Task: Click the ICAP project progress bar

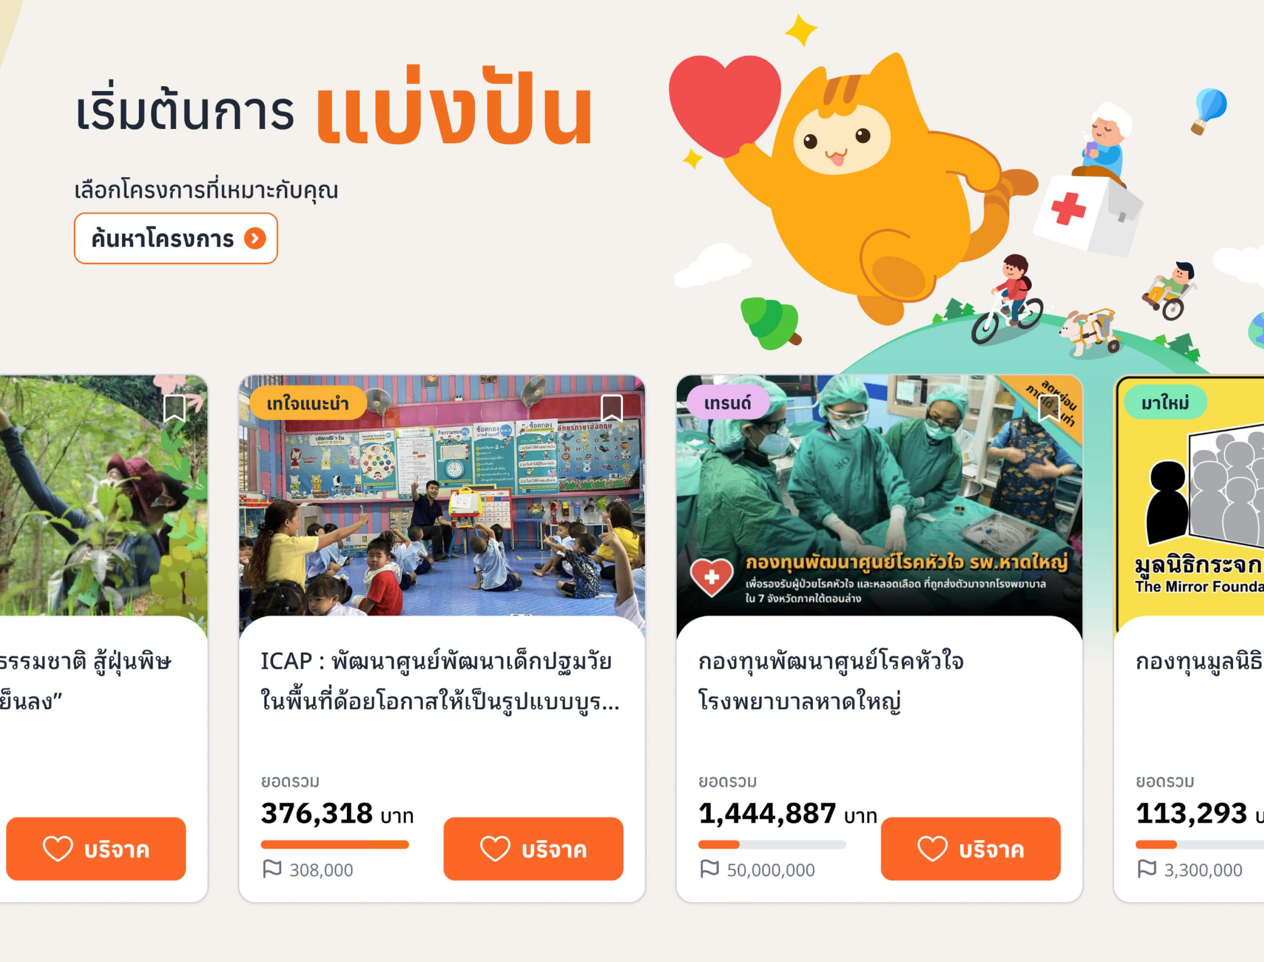Action: click(335, 845)
